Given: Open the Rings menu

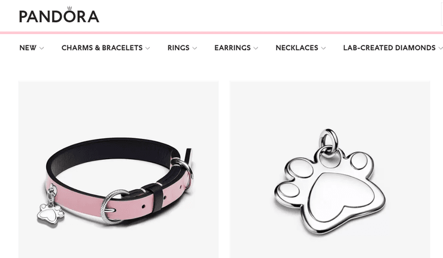Looking at the screenshot, I should [x=178, y=48].
